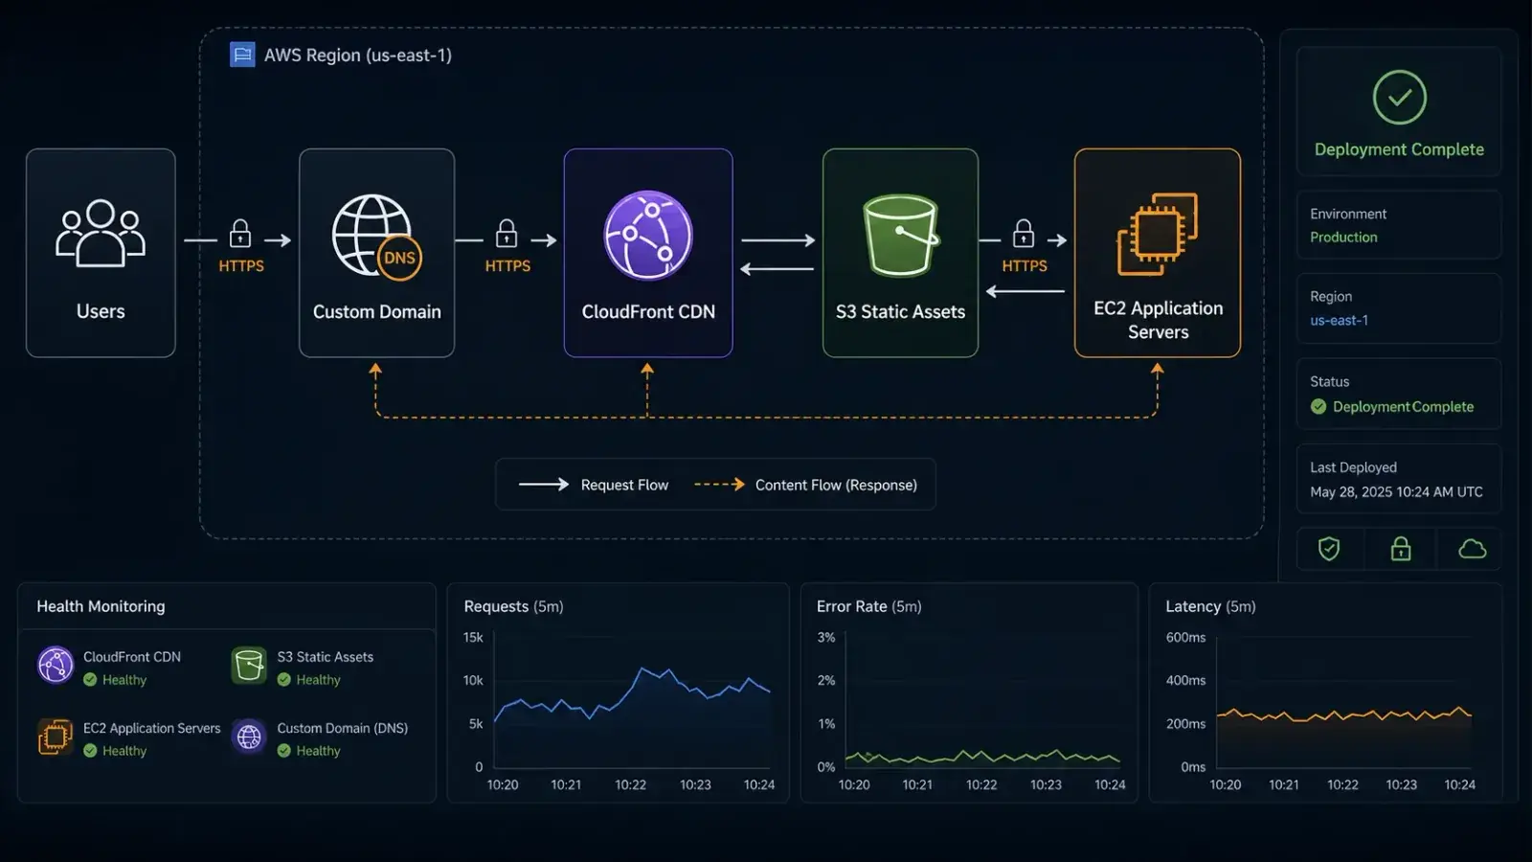Select the CloudFront CDN card label
The height and width of the screenshot is (862, 1532).
[648, 311]
